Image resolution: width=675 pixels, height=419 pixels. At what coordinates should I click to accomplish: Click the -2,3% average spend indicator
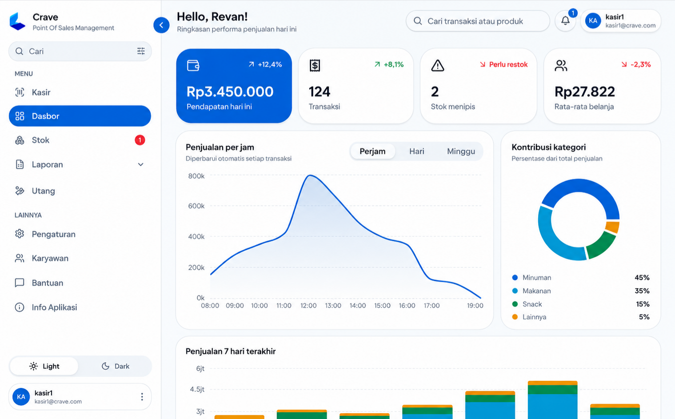[636, 64]
